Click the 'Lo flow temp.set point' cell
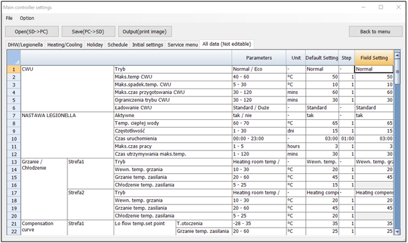The height and width of the screenshot is (243, 408). tap(145, 228)
